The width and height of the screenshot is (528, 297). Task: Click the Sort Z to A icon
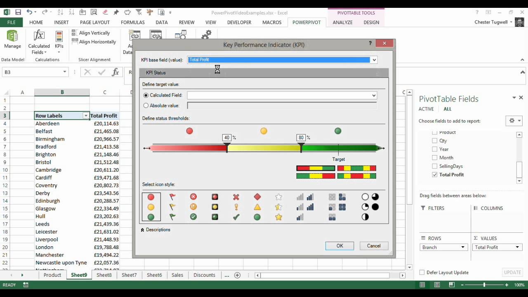(x=71, y=12)
